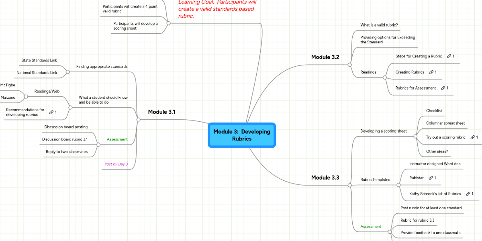The height and width of the screenshot is (241, 482).
Task: Select the central Module 3 Developing Rubrics topic
Action: point(242,135)
